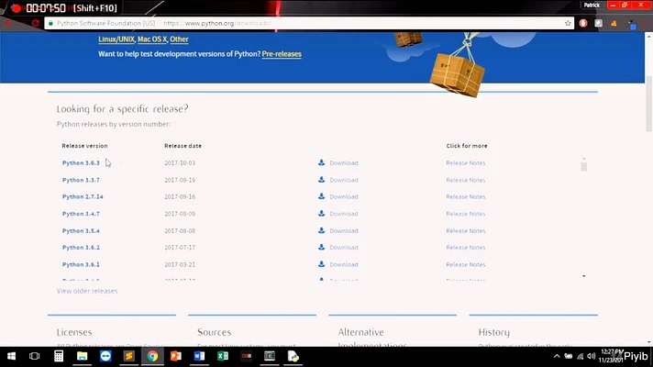
Task: Click release date 2017-10-03
Action: pyautogui.click(x=180, y=163)
